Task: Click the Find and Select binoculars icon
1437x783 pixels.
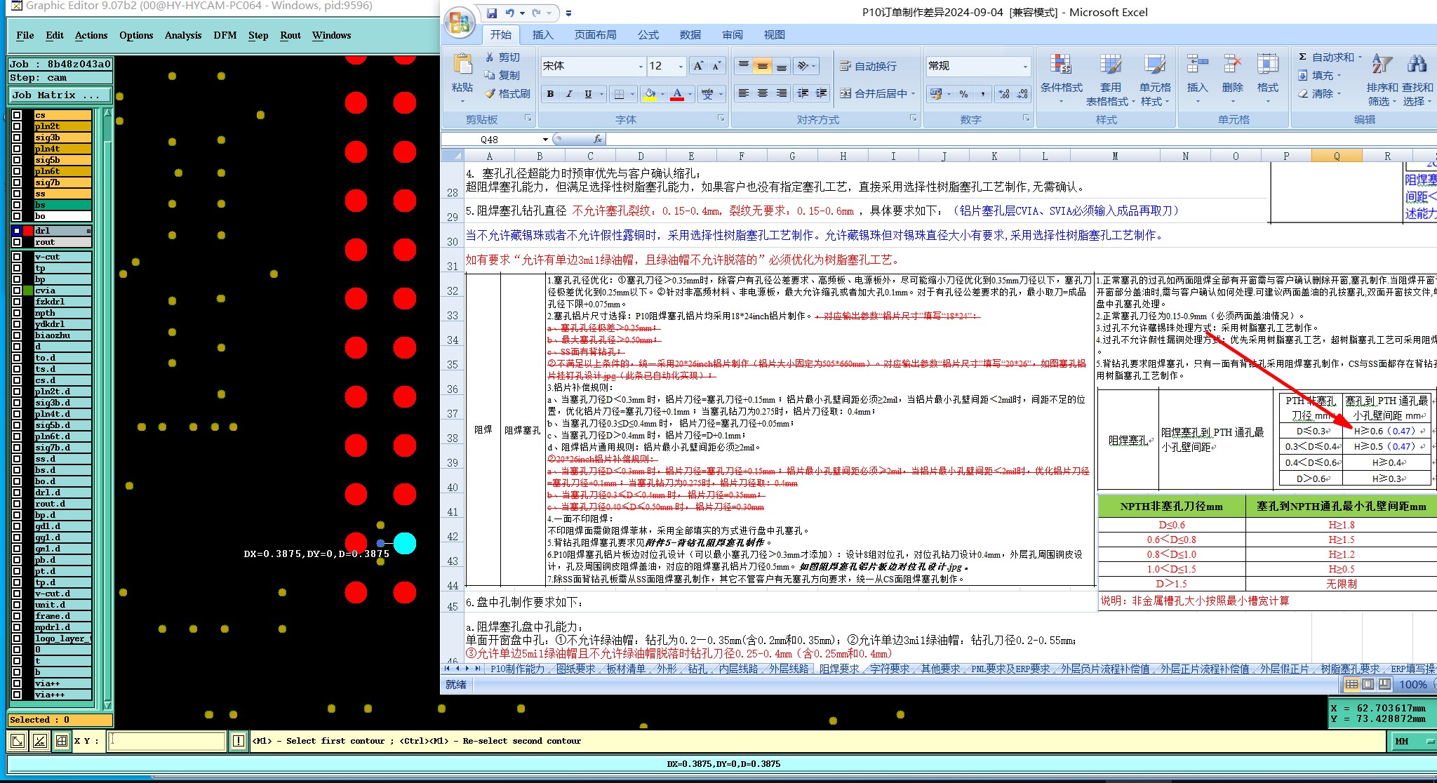Action: (x=1417, y=65)
